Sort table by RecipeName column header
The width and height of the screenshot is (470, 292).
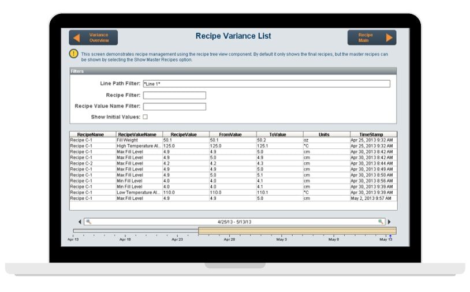tap(92, 134)
